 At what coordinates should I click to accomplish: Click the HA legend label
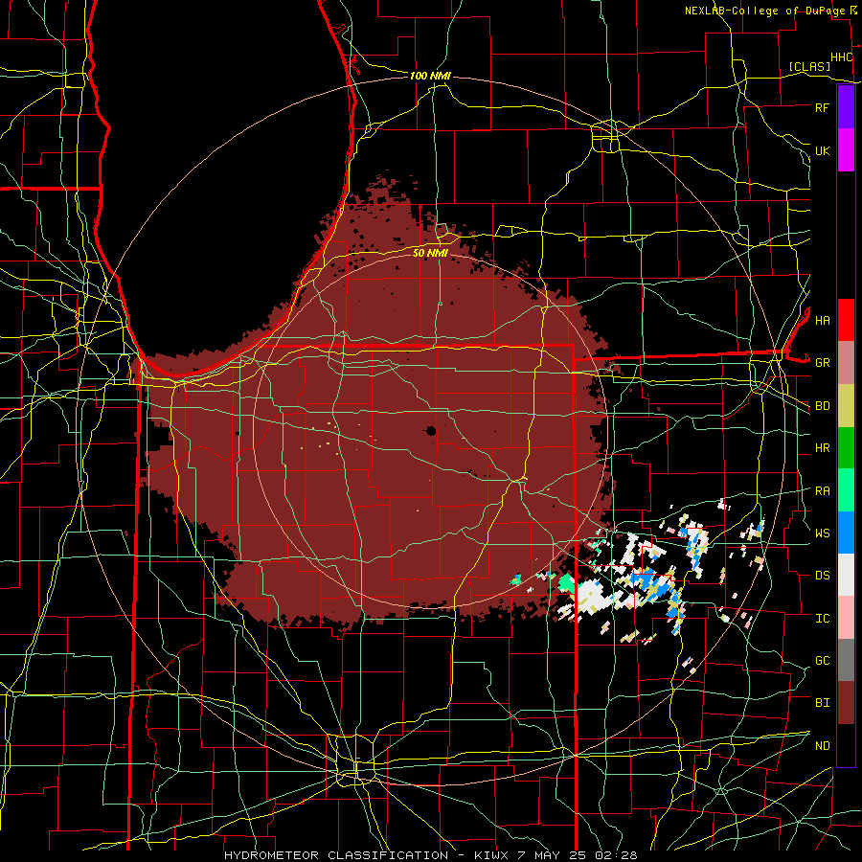822,320
